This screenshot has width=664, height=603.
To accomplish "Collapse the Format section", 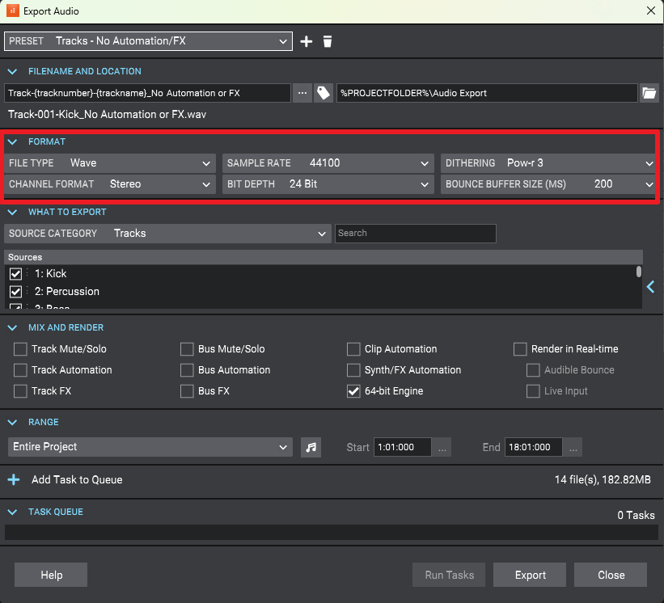I will tap(13, 141).
